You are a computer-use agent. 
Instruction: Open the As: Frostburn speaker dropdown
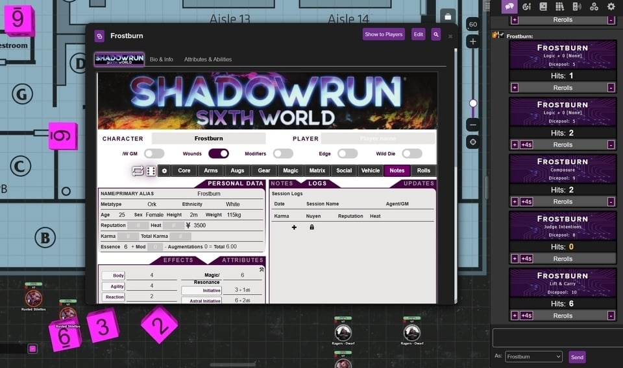pyautogui.click(x=533, y=356)
